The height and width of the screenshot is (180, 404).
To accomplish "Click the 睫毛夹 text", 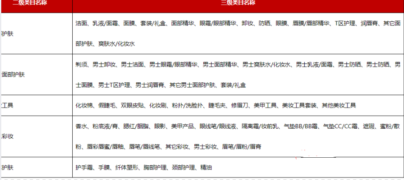I will click(216, 106).
